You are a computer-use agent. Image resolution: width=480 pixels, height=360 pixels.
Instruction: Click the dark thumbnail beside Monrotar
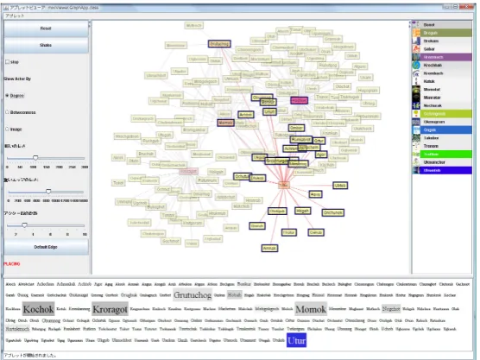tap(416, 98)
